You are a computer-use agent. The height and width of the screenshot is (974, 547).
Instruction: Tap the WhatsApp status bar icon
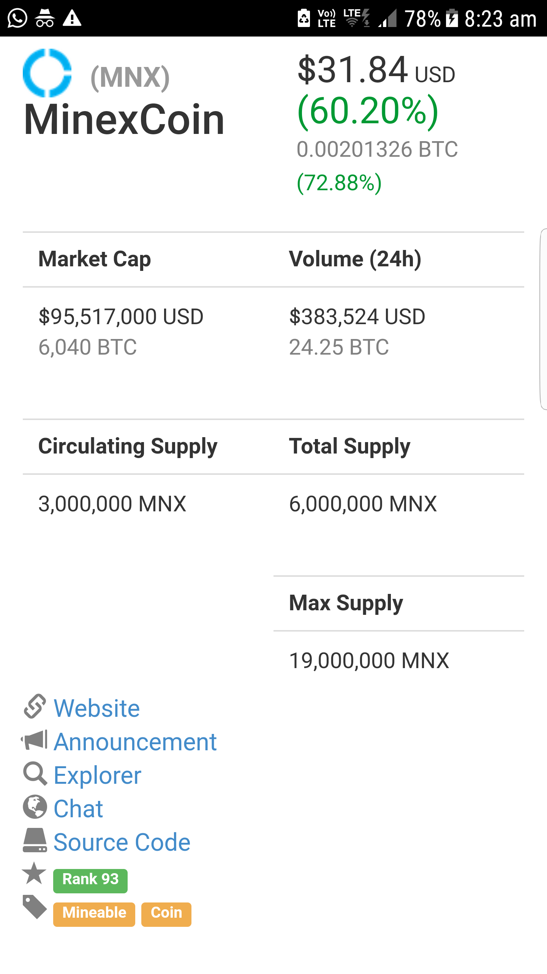tap(17, 18)
